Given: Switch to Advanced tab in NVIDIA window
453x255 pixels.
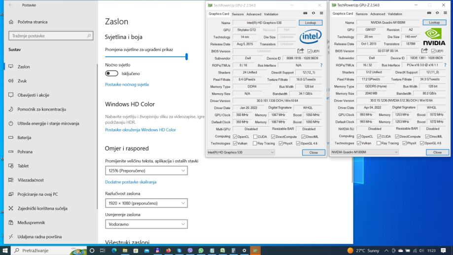Looking at the screenshot, I should [378, 14].
